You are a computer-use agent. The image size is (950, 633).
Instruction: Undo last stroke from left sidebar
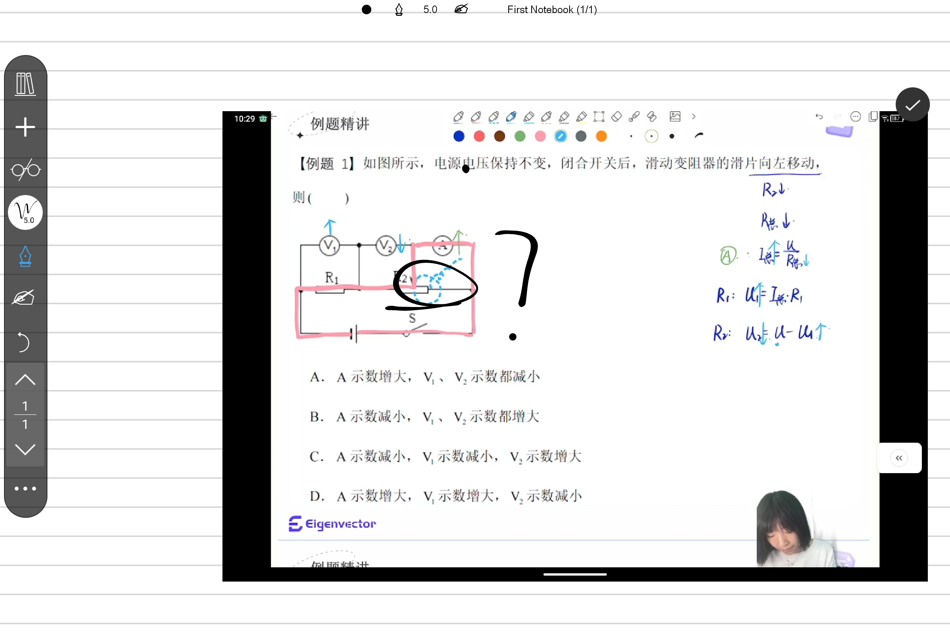click(23, 342)
